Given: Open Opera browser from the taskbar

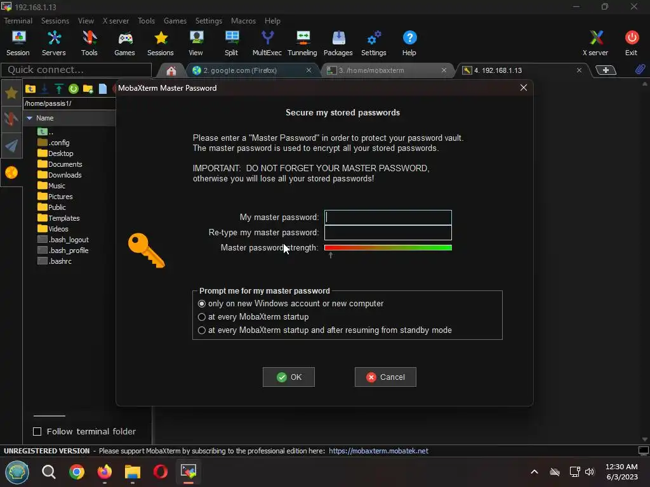Looking at the screenshot, I should [161, 472].
